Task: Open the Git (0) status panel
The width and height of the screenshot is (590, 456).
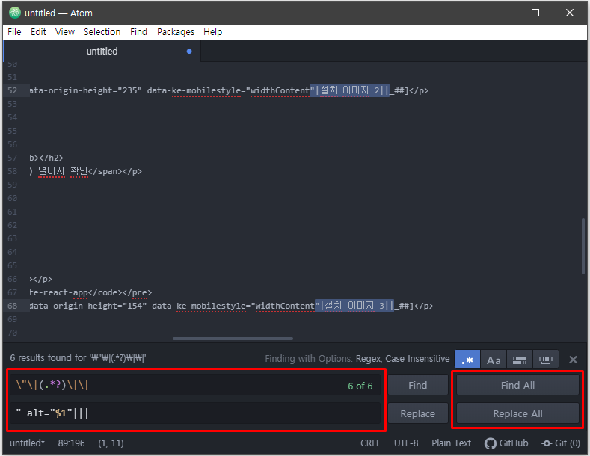Action: (x=561, y=443)
